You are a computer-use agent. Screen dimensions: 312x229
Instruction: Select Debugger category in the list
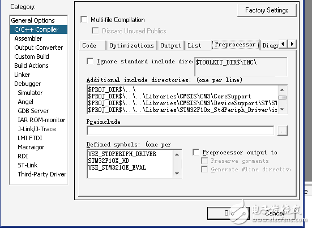27,84
